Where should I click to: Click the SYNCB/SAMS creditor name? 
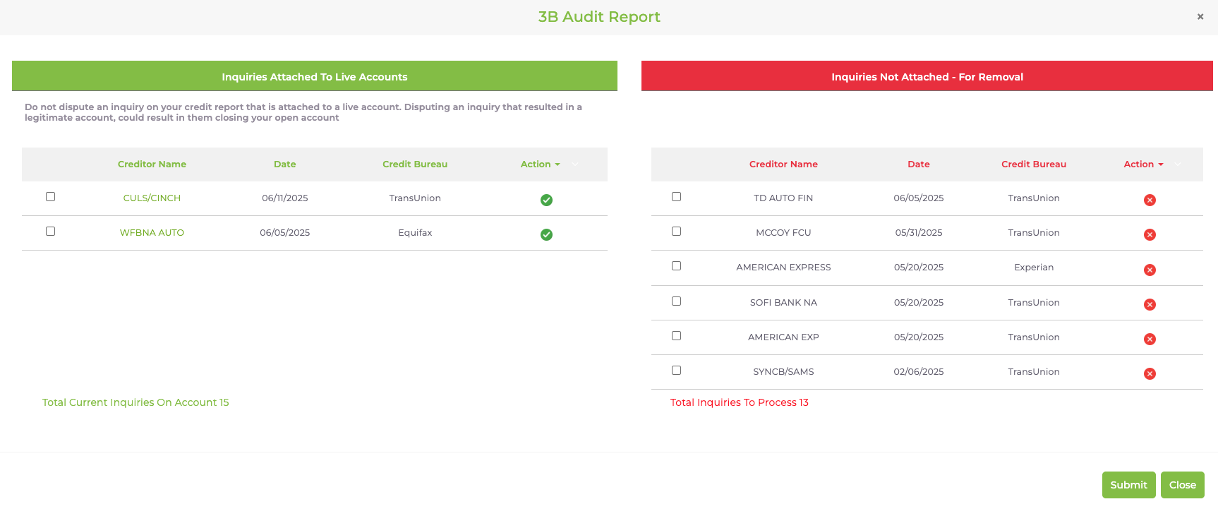[x=783, y=372]
